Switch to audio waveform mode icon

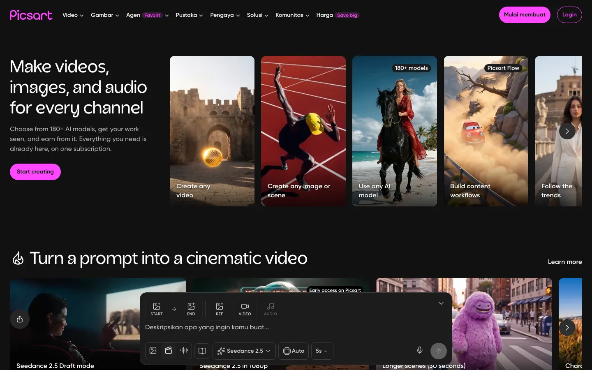pos(184,351)
